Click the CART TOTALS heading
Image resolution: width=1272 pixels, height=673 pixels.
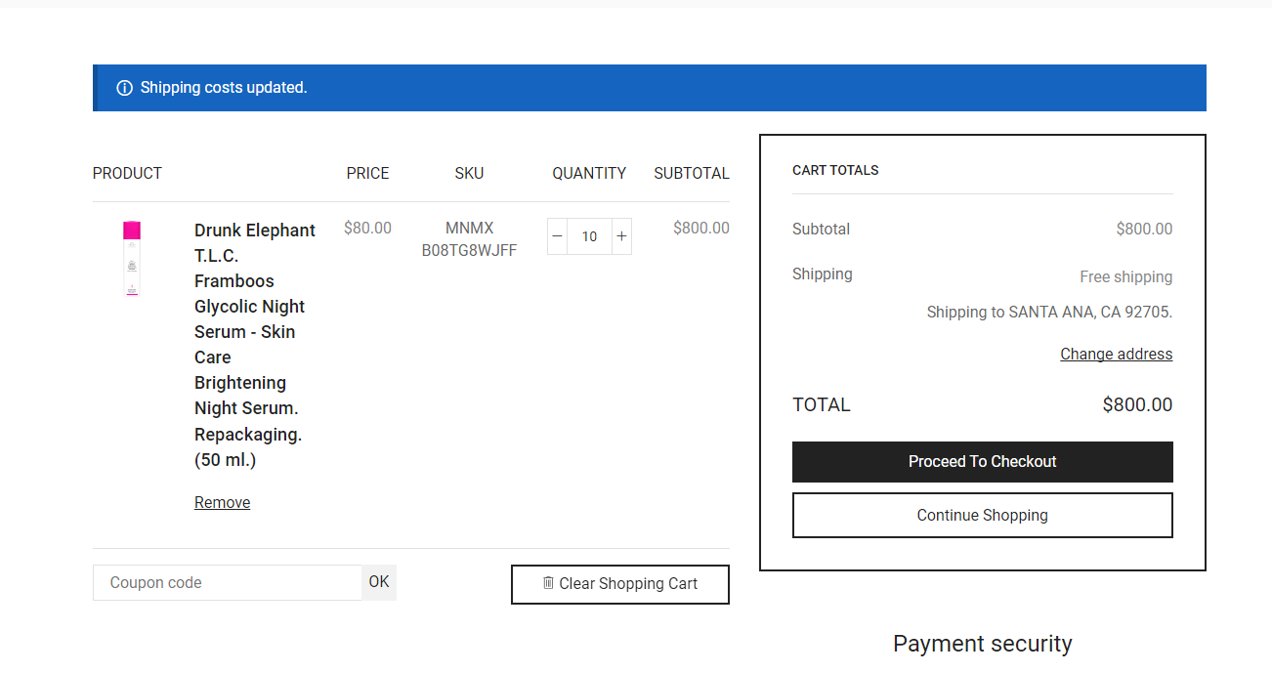[x=835, y=170]
